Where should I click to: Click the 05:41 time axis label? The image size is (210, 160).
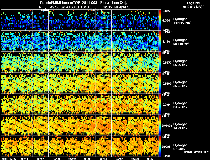[103, 159]
